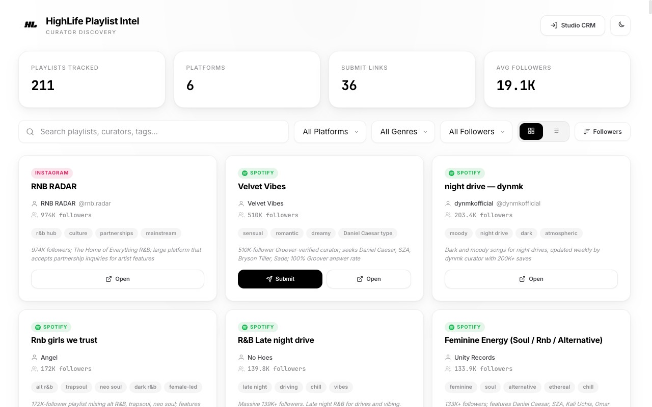Click the curator icon beside Unity Records
Image resolution: width=652 pixels, height=407 pixels.
[448, 358]
